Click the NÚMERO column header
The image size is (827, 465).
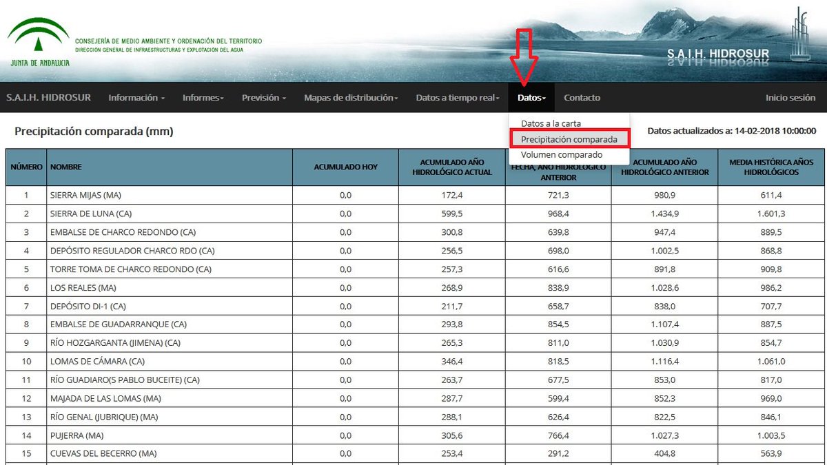pyautogui.click(x=26, y=167)
